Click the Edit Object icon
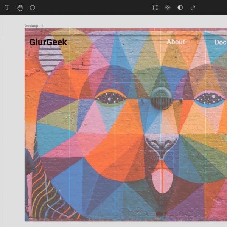227x227 pixels. (x=155, y=8)
